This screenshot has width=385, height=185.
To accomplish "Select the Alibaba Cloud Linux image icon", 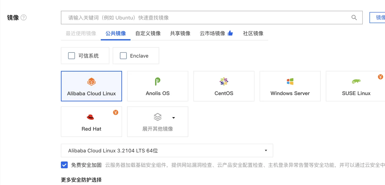I will click(x=91, y=81).
